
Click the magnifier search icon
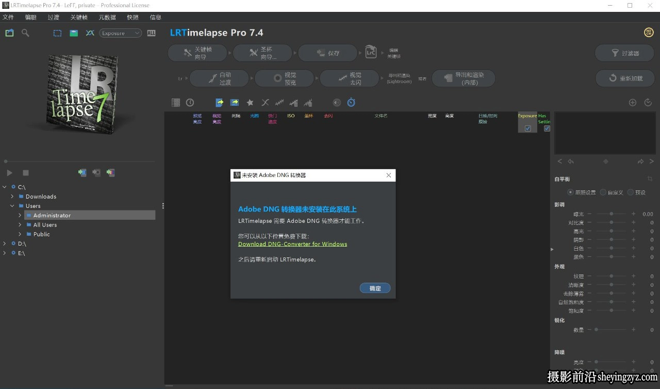click(x=25, y=33)
